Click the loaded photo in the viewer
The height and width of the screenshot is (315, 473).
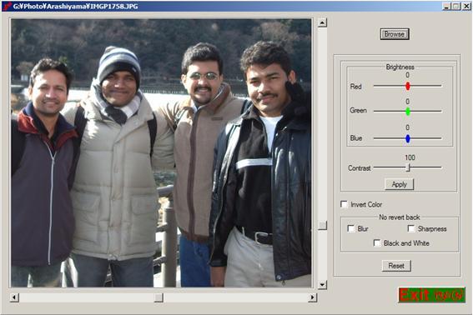(x=161, y=152)
